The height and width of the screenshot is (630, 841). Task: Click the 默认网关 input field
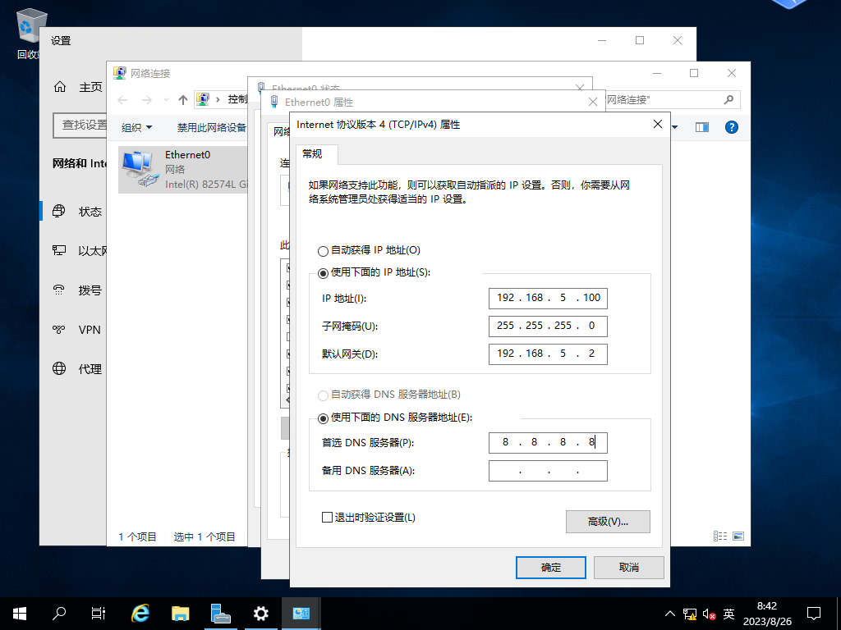pos(548,354)
